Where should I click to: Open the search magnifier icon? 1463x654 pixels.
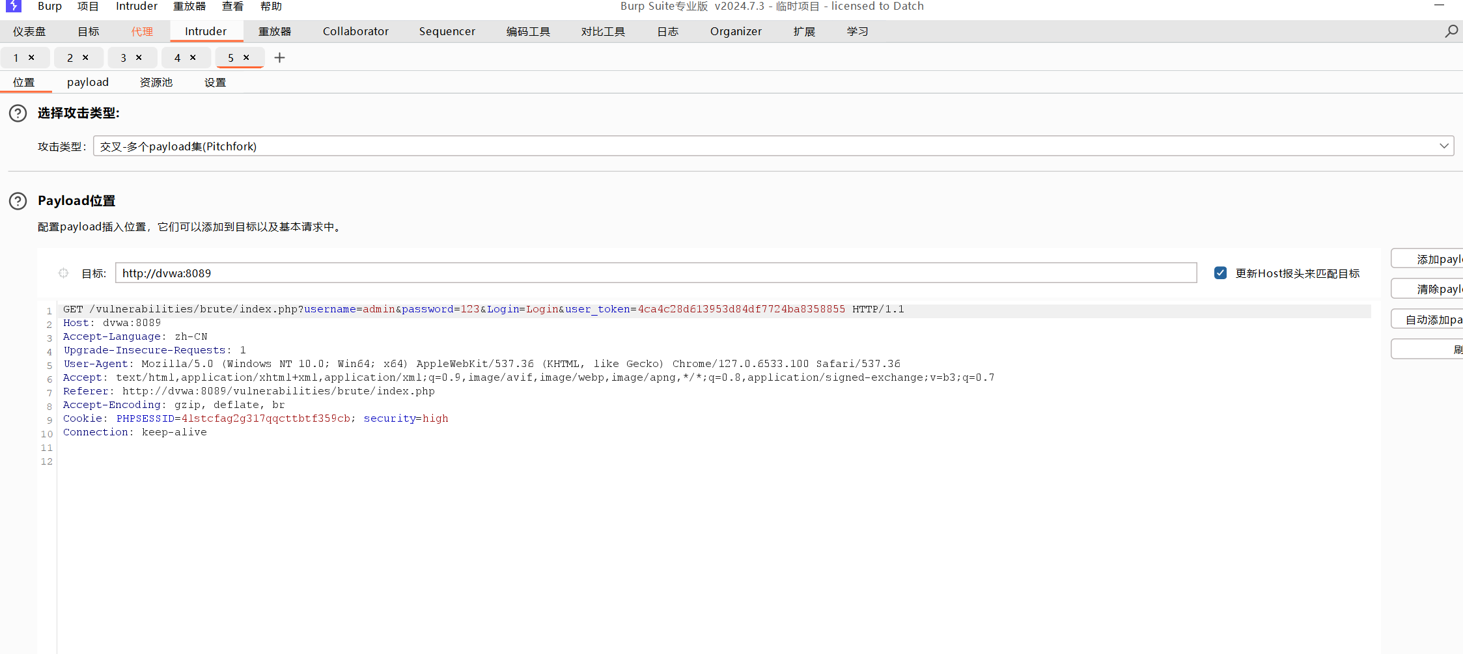pyautogui.click(x=1451, y=31)
